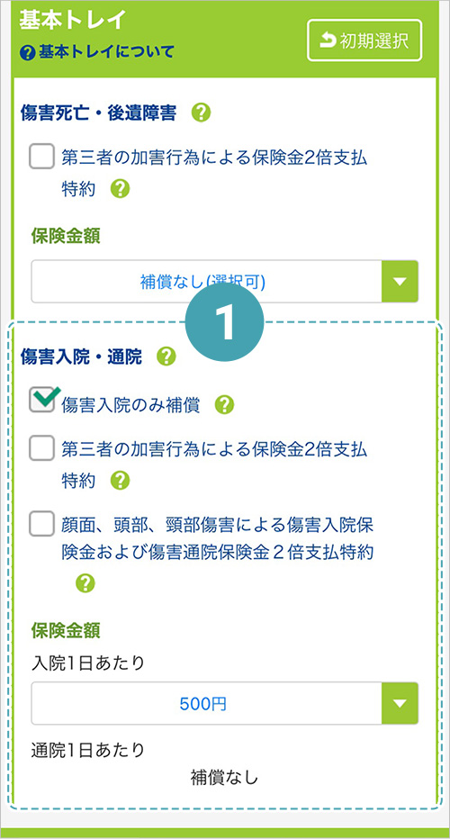Click the 補償なし(選択可) selection field
This screenshot has height=839, width=450.
[225, 282]
